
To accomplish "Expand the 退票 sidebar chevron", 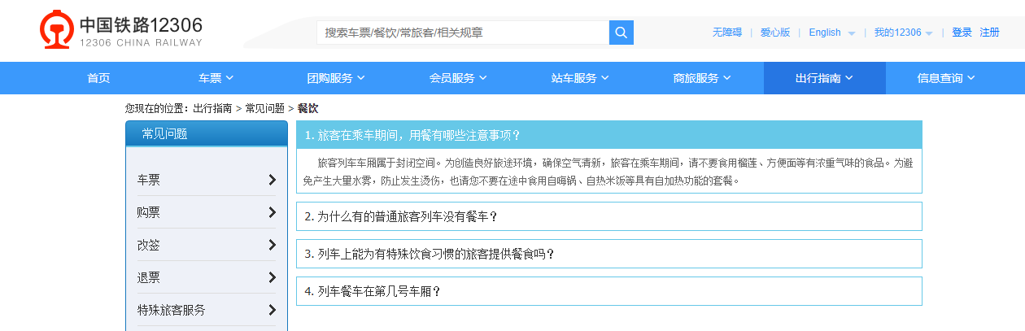I will (272, 277).
